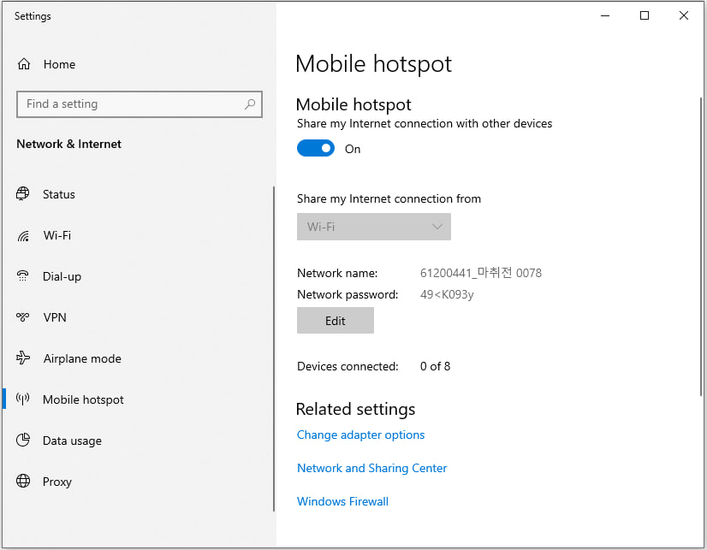Image resolution: width=707 pixels, height=550 pixels.
Task: Click the Related settings heading
Action: click(355, 409)
